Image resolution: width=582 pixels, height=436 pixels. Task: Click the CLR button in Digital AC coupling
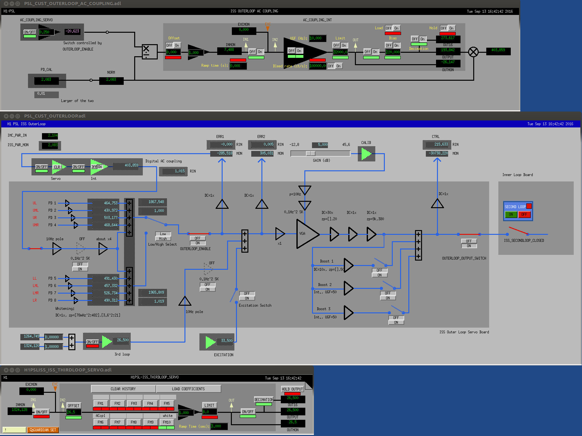57,167
